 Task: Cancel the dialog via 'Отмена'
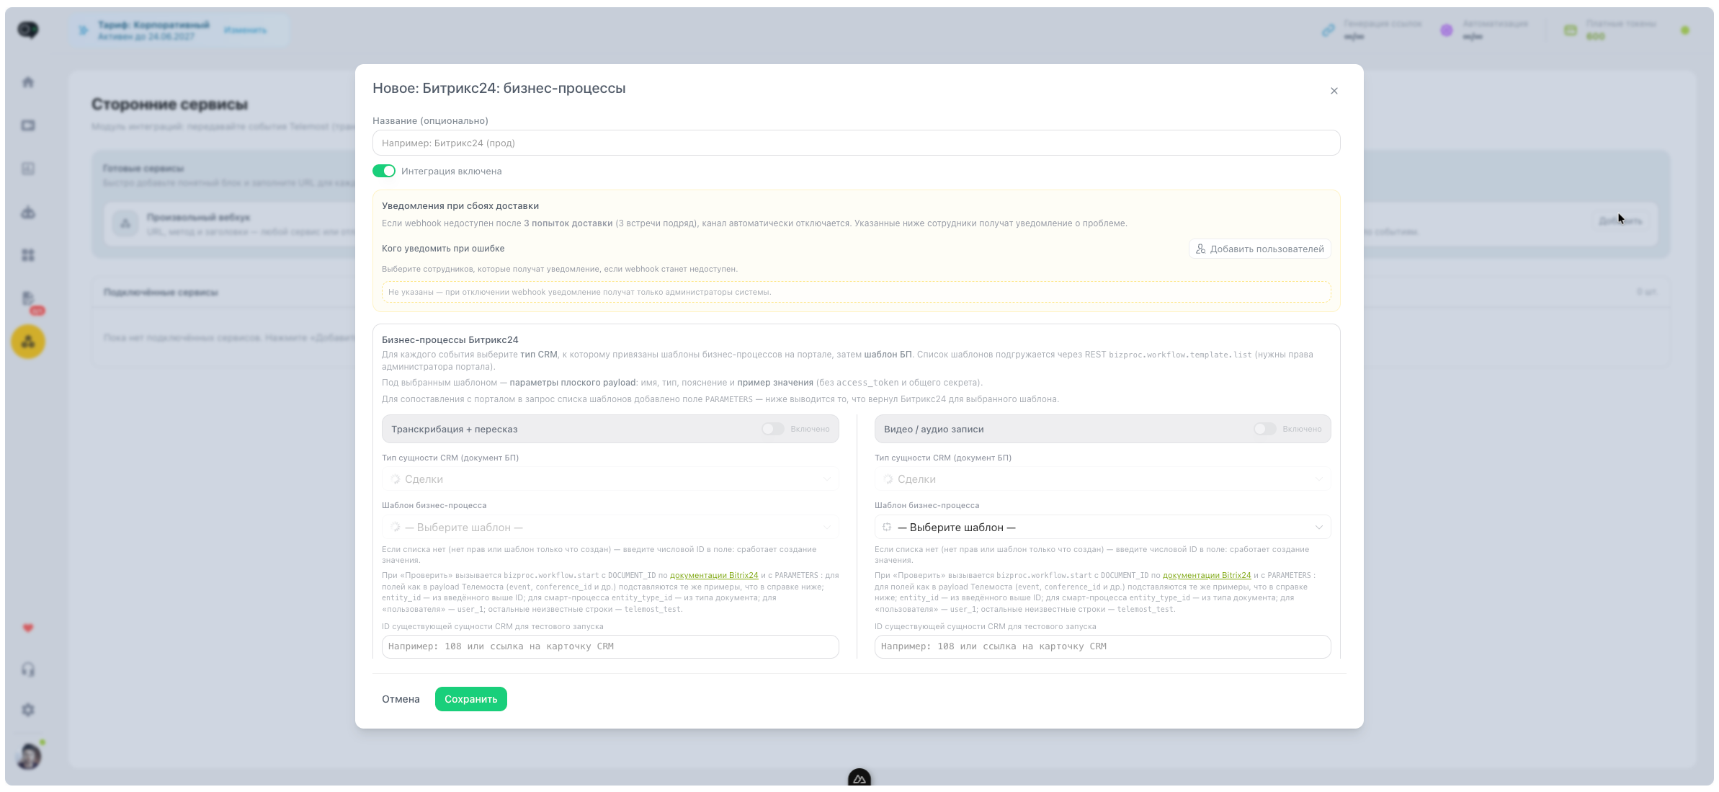pos(401,699)
